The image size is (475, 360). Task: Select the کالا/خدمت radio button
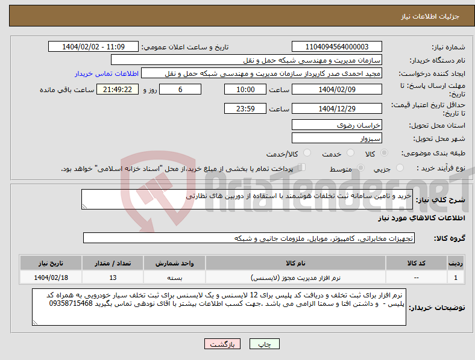pos(307,153)
